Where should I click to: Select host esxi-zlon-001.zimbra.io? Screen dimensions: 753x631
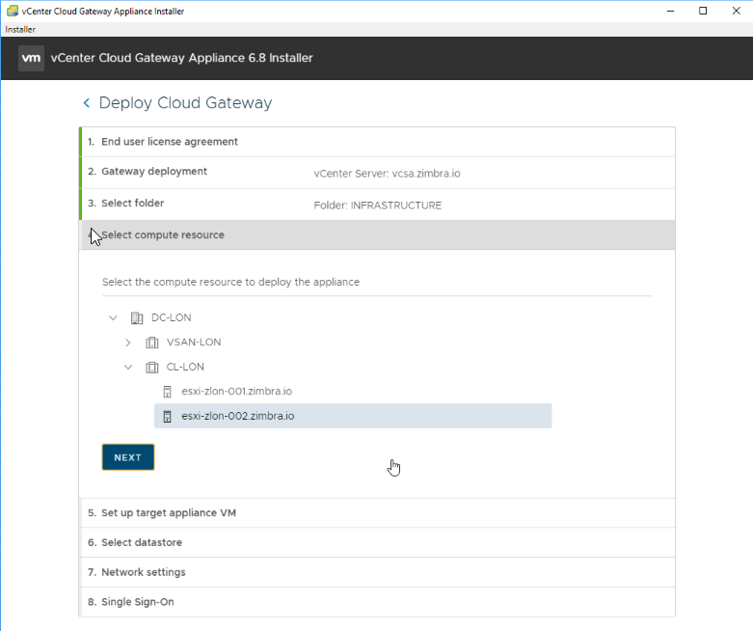(353, 391)
